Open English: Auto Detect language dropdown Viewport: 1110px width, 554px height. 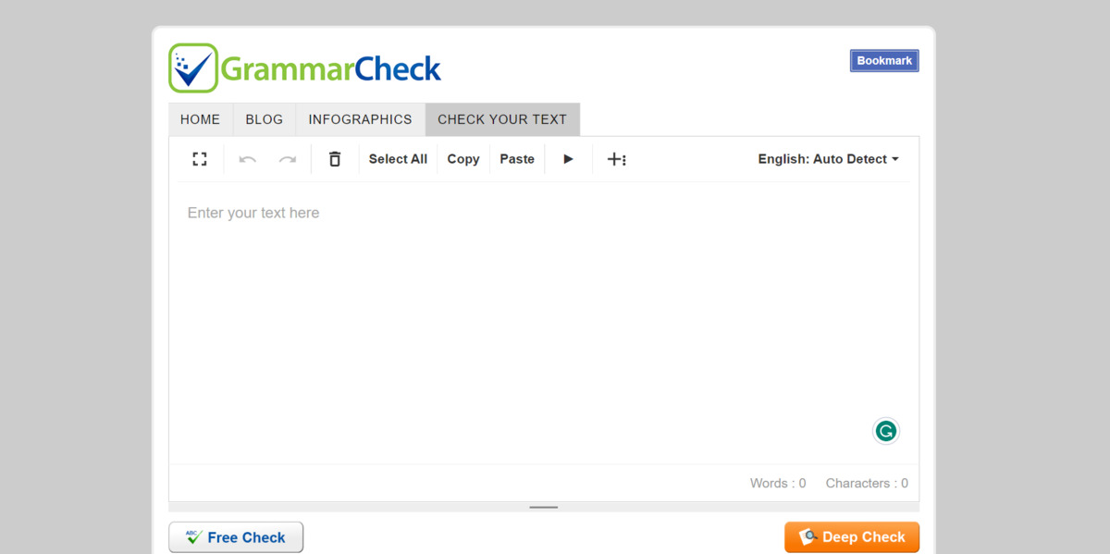pyautogui.click(x=829, y=159)
